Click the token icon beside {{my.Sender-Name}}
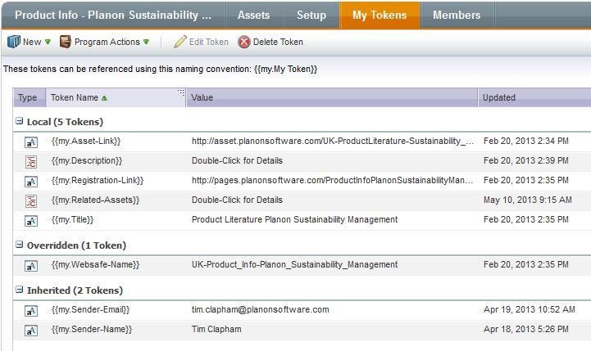Screen dimensions: 591x351 [x=30, y=330]
